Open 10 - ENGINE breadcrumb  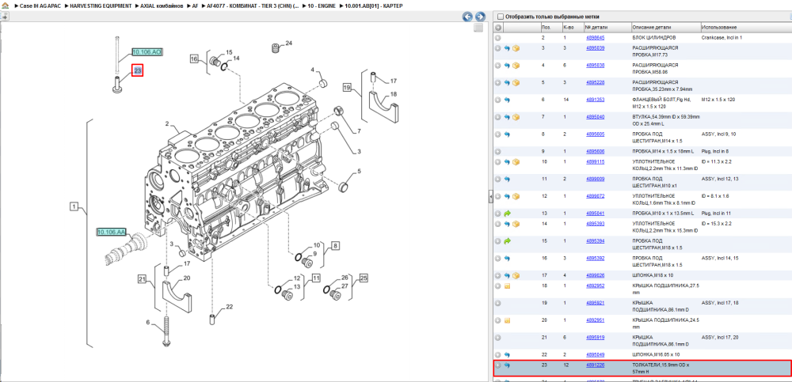point(323,6)
